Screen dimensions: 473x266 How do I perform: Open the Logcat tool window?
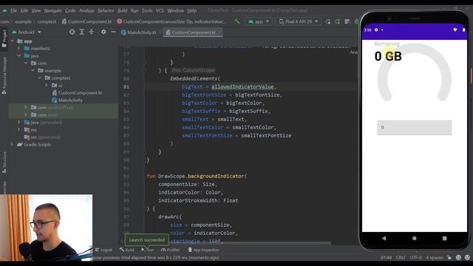[x=103, y=250]
